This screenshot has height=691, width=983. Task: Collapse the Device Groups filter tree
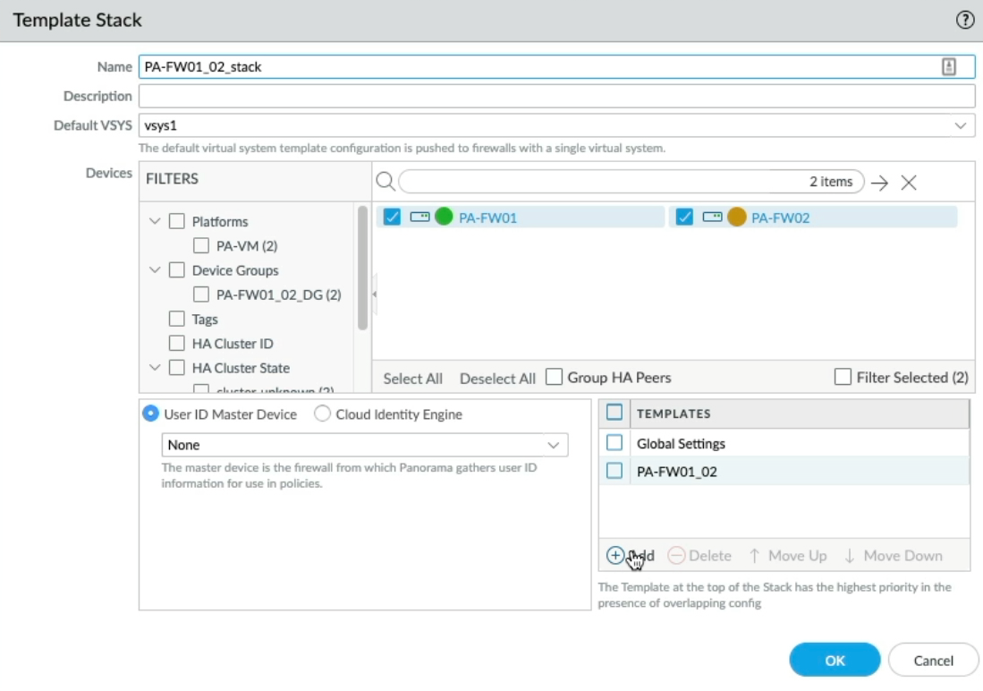pyautogui.click(x=155, y=270)
